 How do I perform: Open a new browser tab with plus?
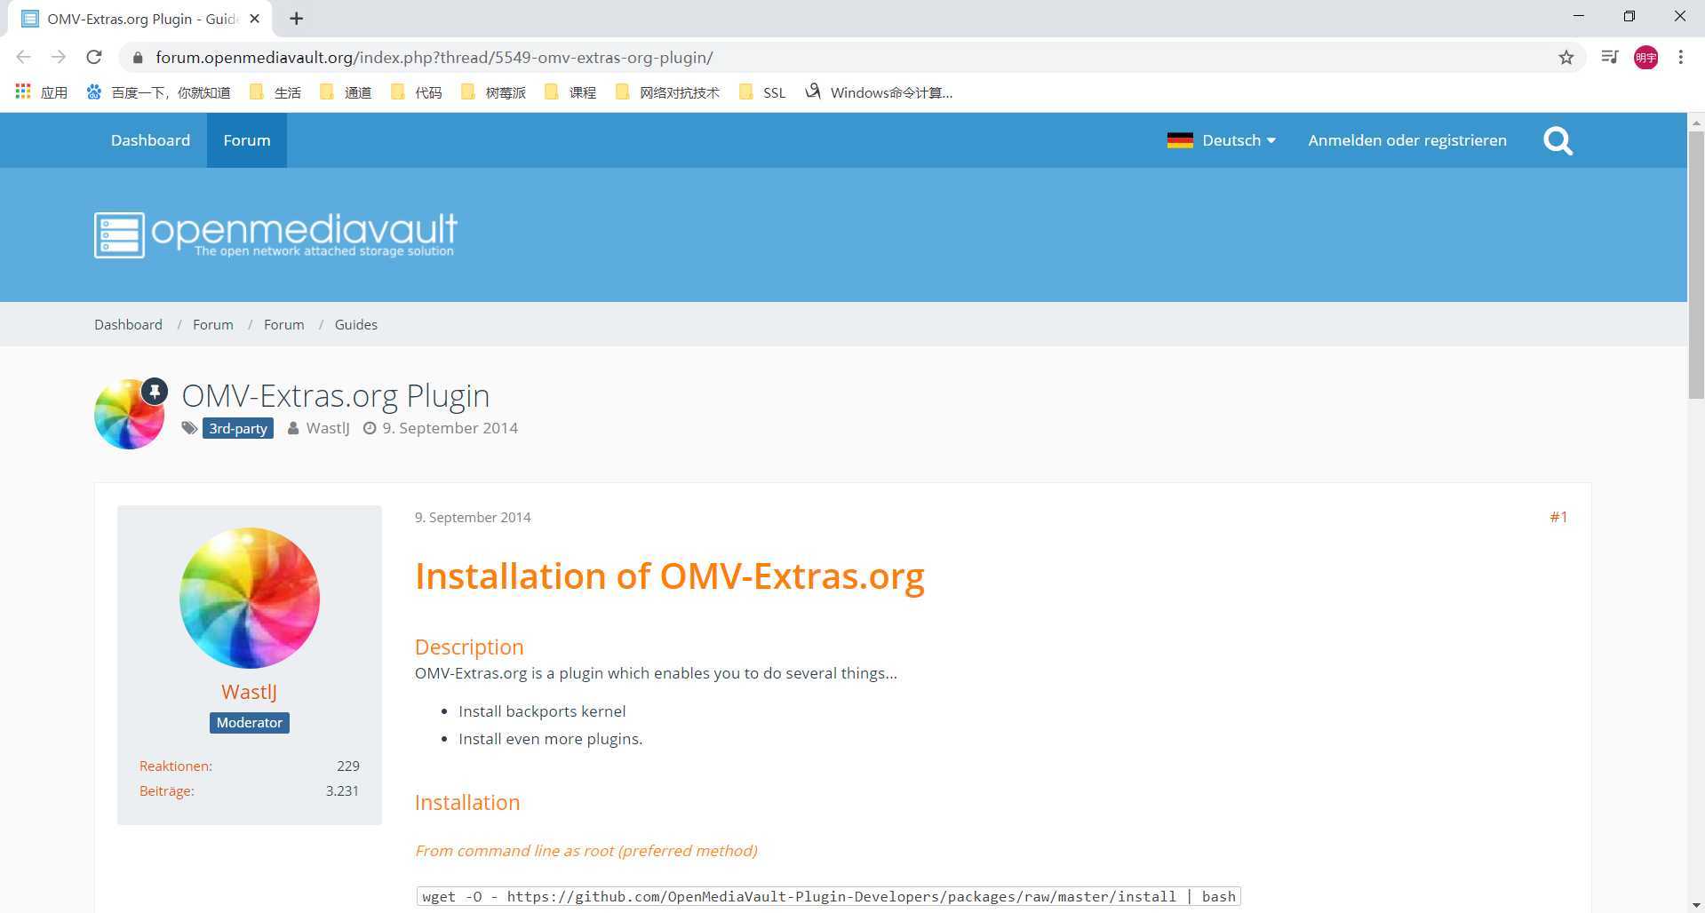[296, 19]
